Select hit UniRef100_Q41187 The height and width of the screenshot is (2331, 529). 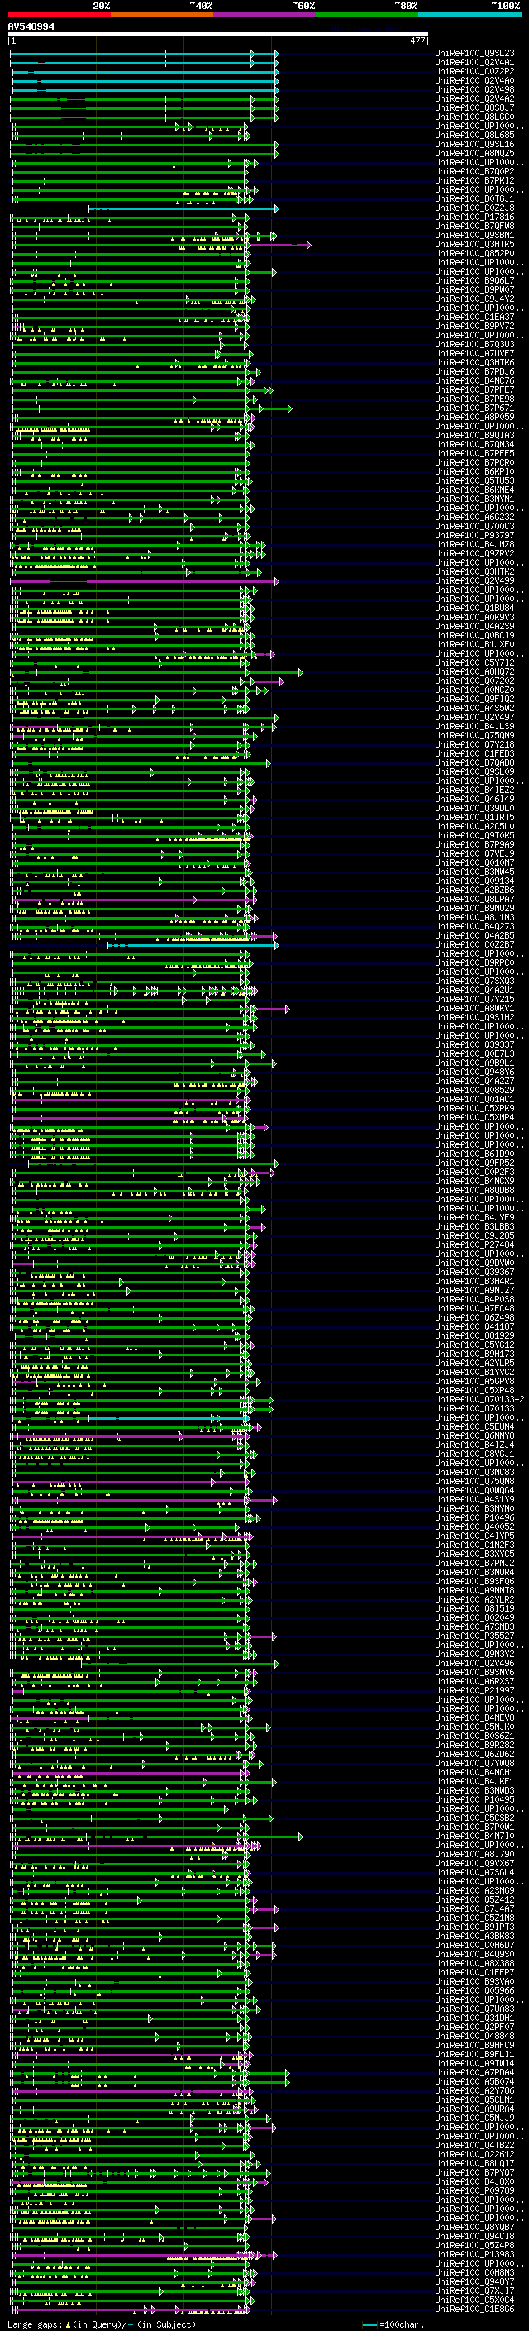pyautogui.click(x=474, y=1326)
